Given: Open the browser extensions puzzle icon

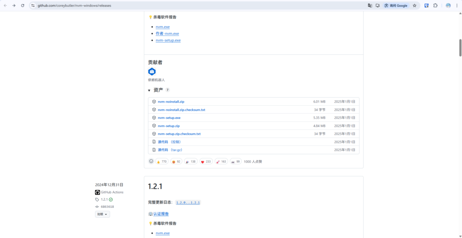Looking at the screenshot, I should [435, 5].
